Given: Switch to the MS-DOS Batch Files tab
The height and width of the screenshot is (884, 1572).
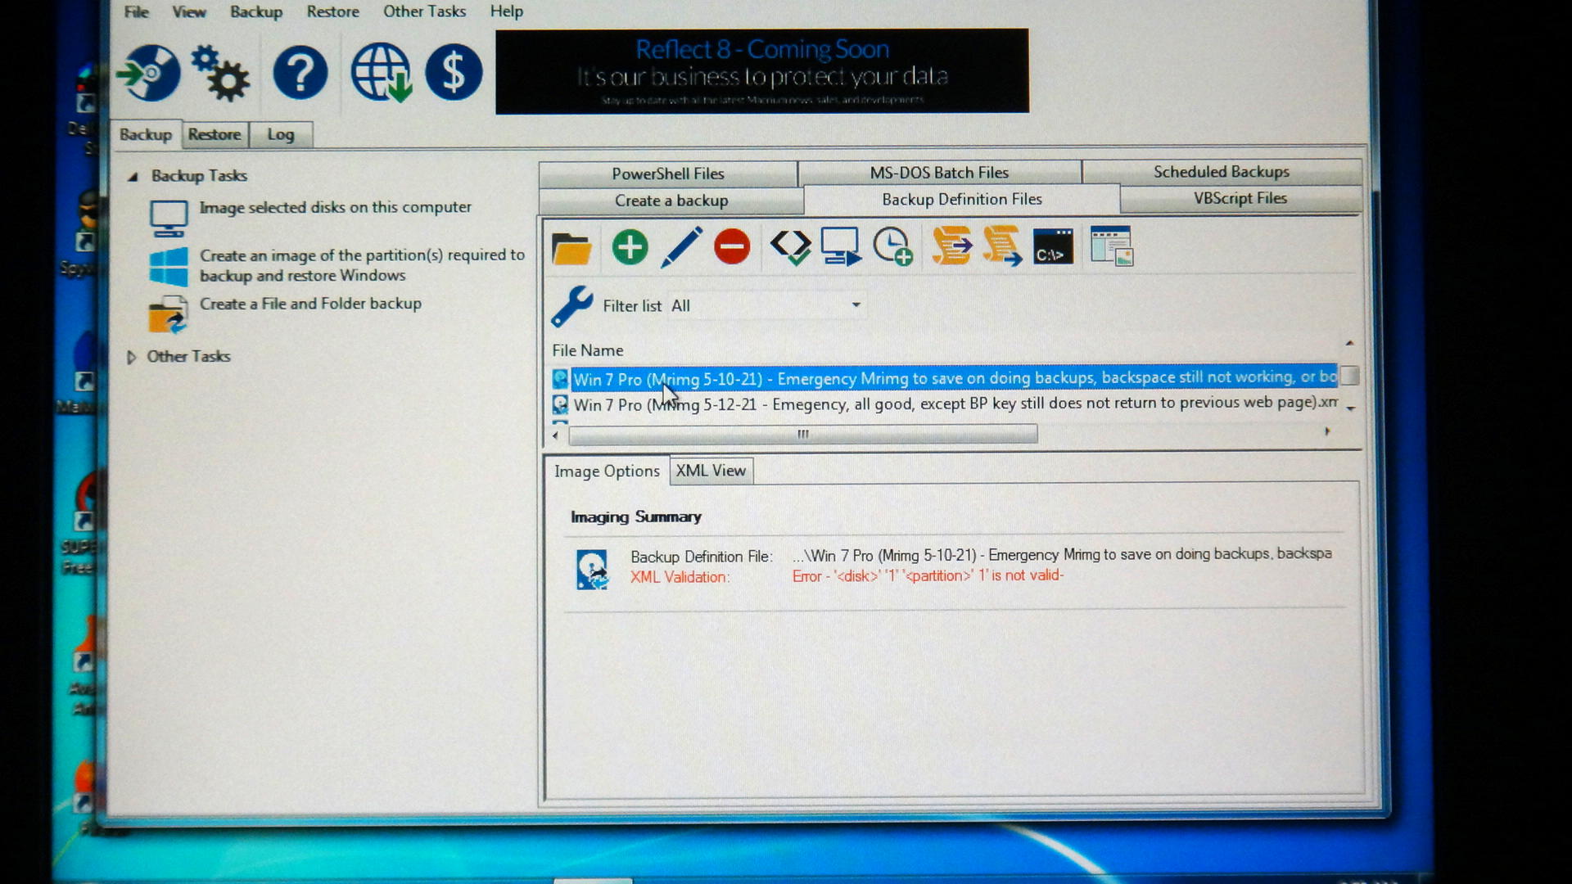Looking at the screenshot, I should tap(939, 173).
